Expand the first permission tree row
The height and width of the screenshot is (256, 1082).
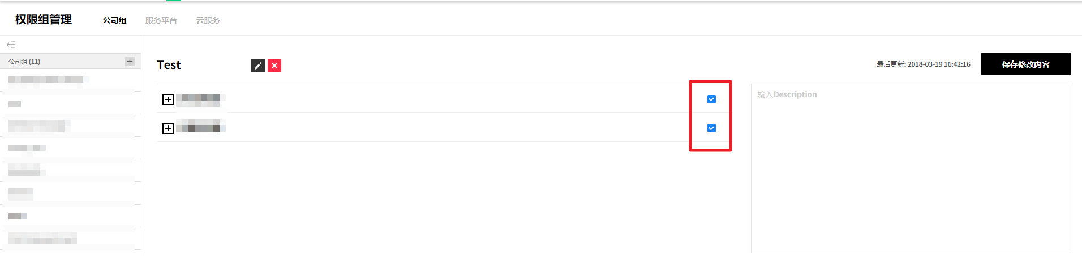168,99
